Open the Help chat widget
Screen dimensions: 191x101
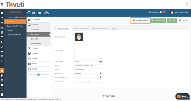182,97
